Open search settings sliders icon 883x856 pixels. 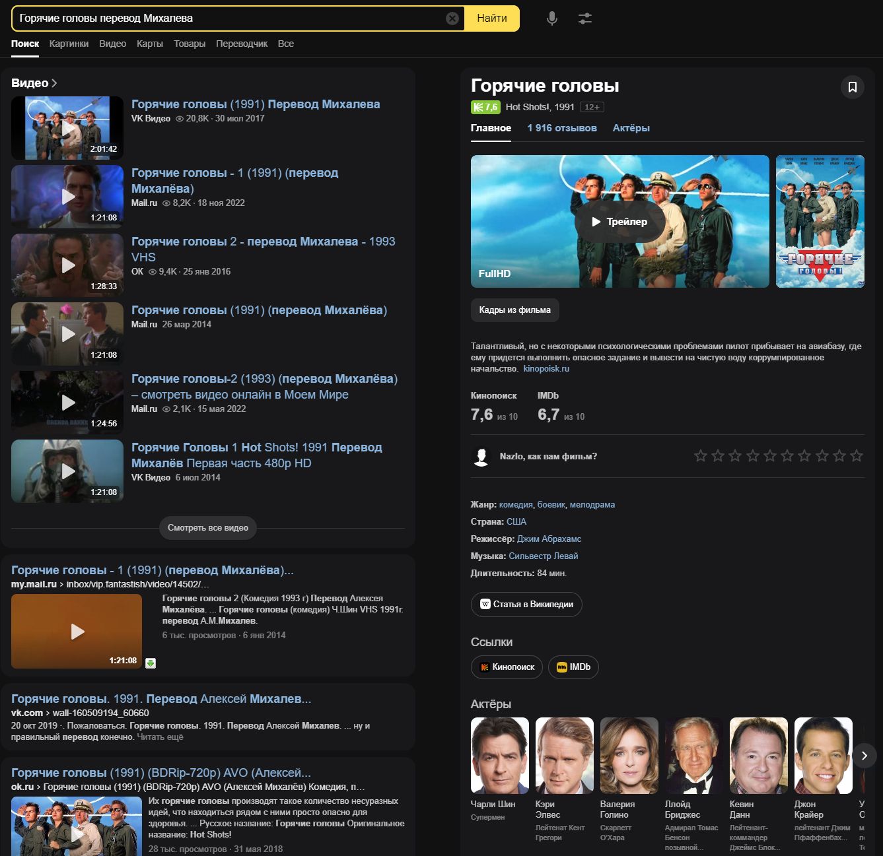click(x=585, y=18)
